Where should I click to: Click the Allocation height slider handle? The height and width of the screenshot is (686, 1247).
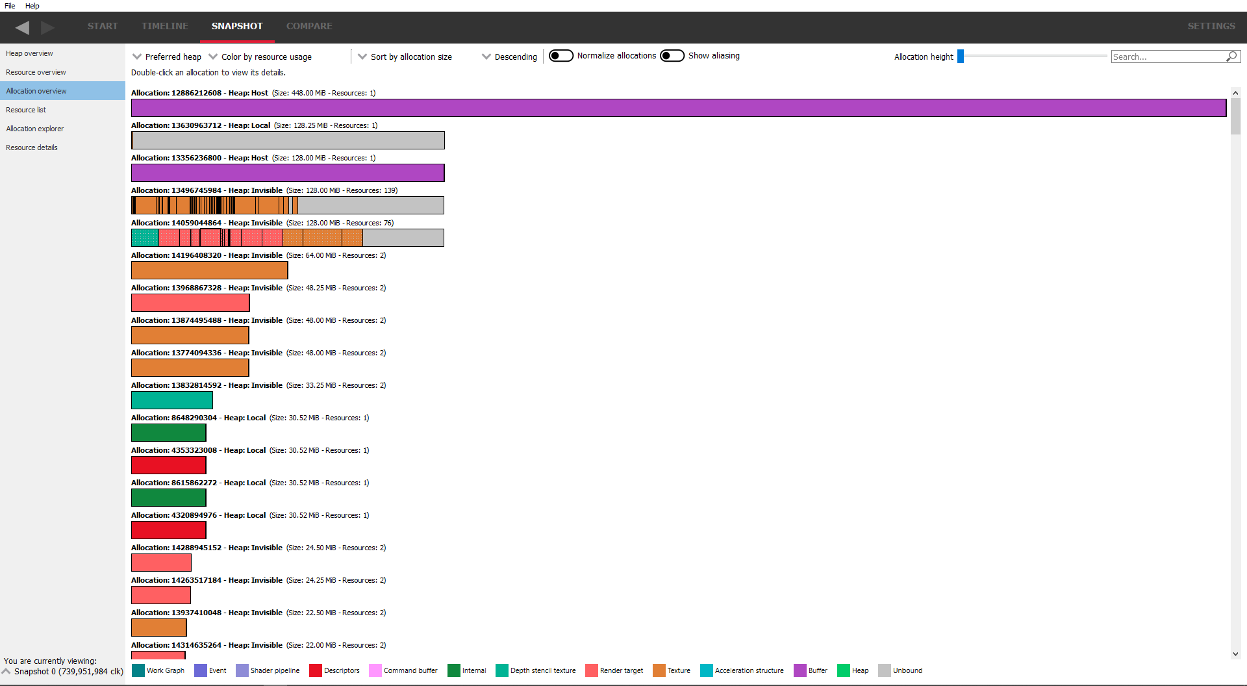point(961,57)
